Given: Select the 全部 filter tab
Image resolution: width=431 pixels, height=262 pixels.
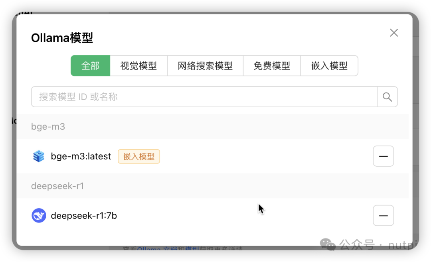Looking at the screenshot, I should [x=90, y=66].
